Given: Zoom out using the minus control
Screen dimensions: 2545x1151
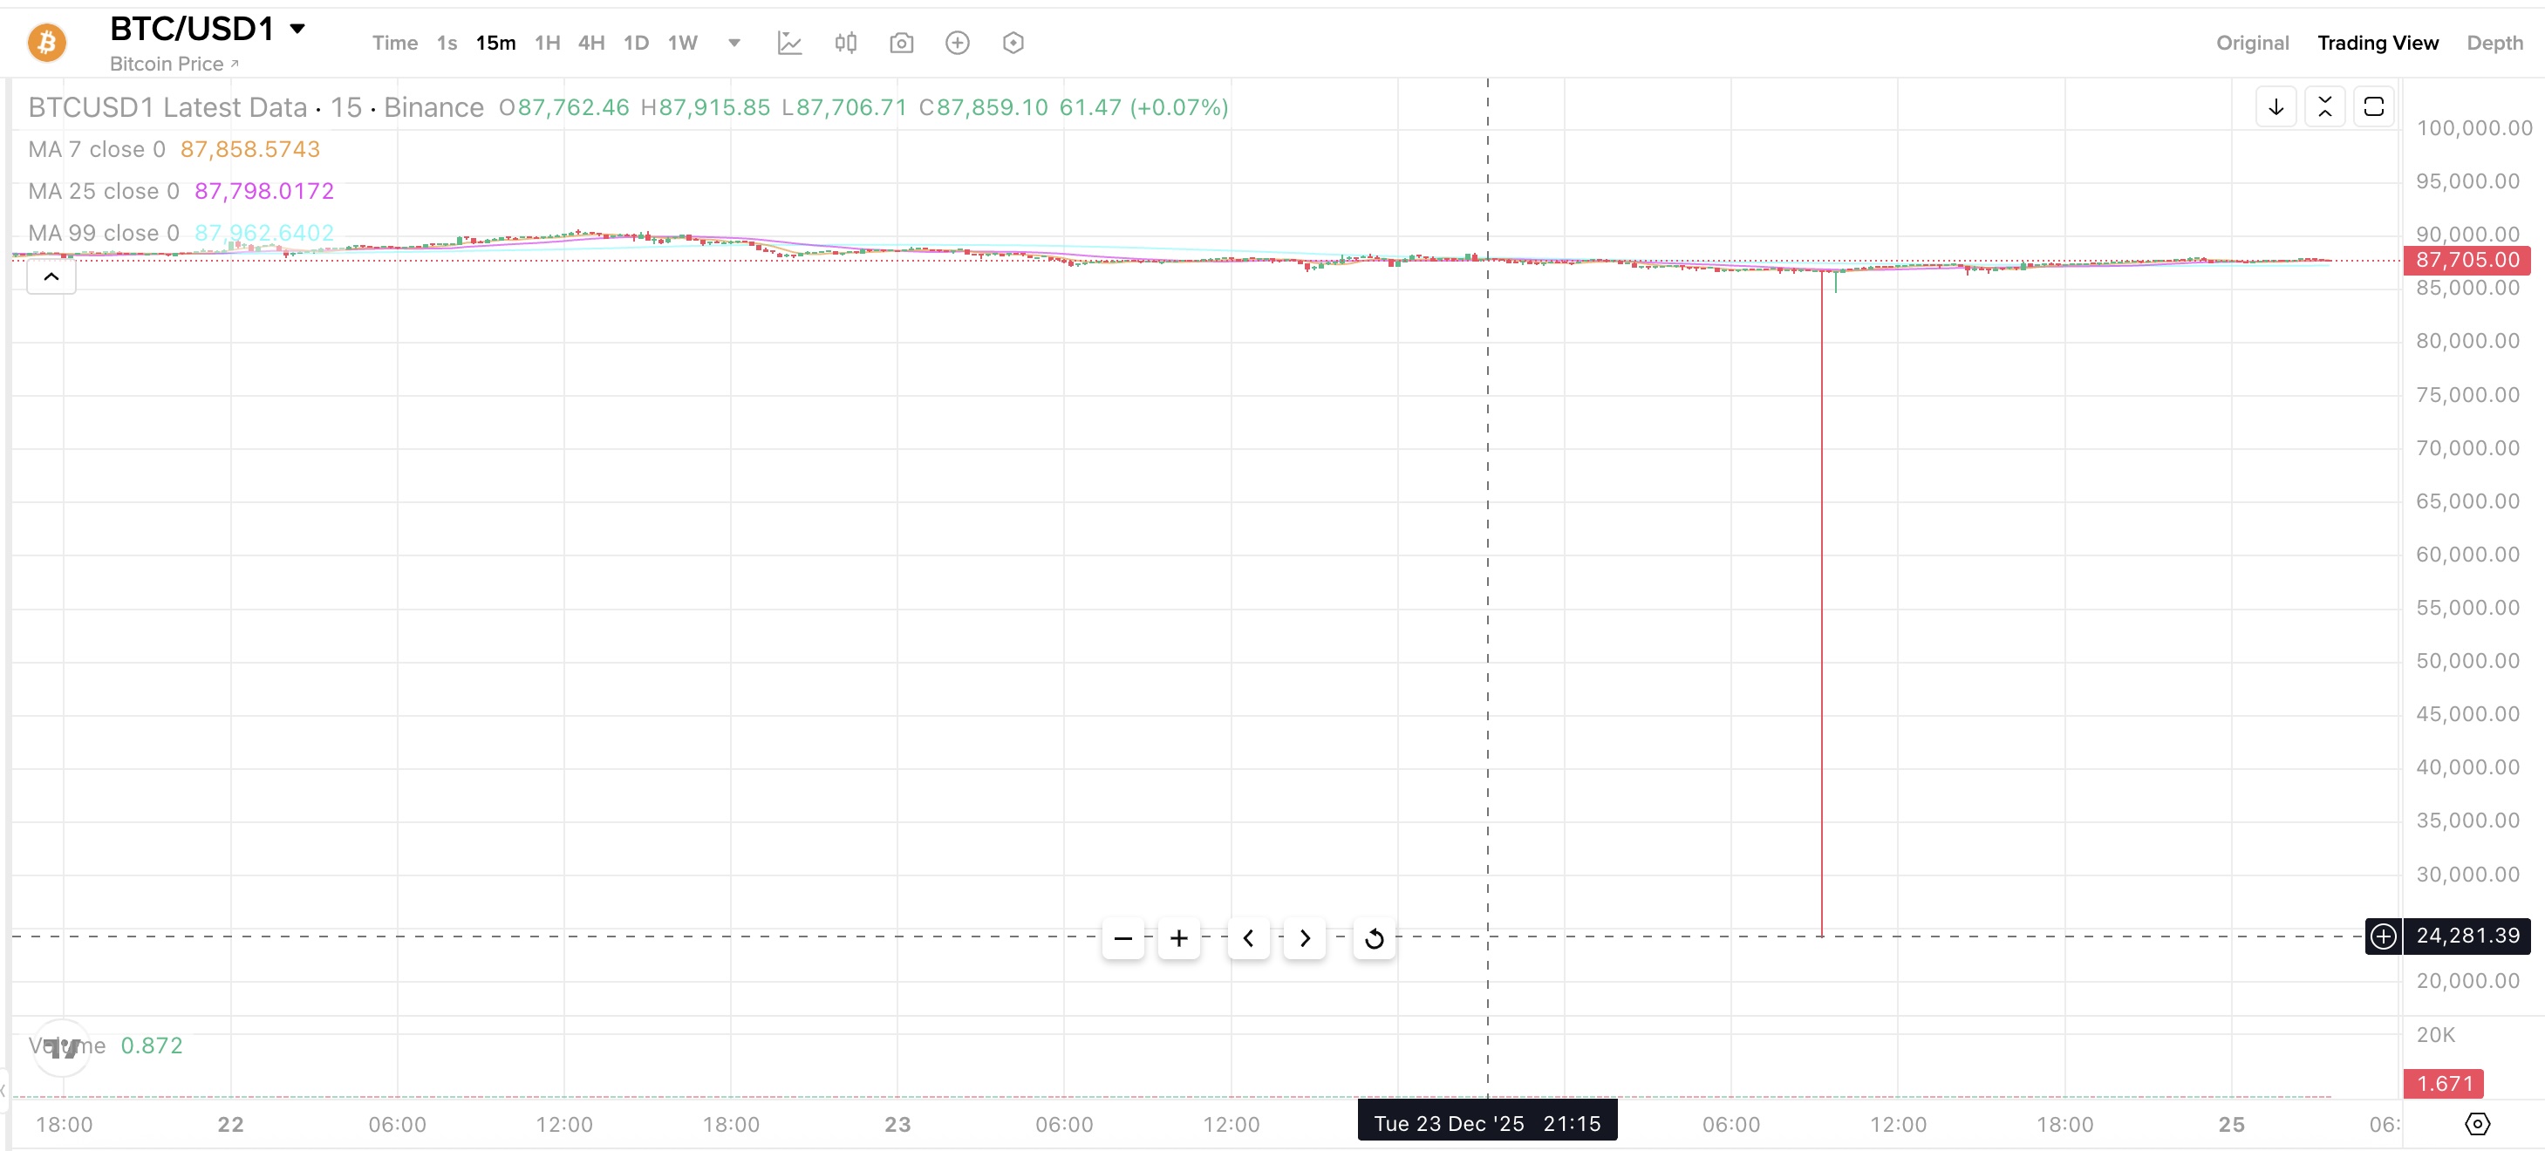Looking at the screenshot, I should 1122,938.
